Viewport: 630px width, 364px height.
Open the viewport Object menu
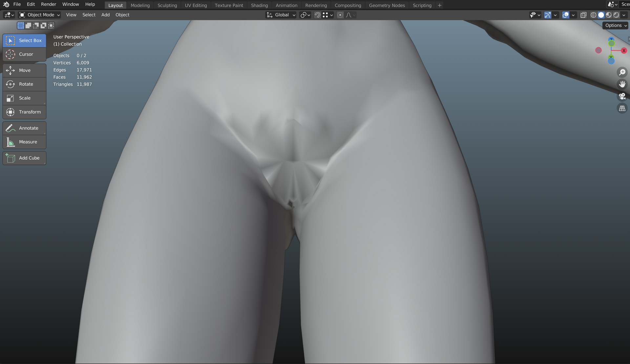pos(122,15)
